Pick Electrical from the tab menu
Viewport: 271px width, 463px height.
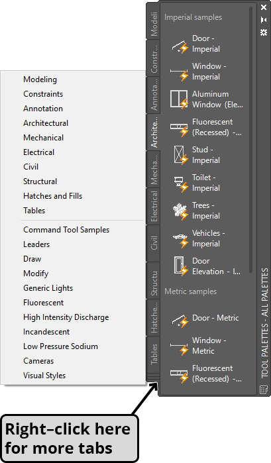tap(38, 152)
